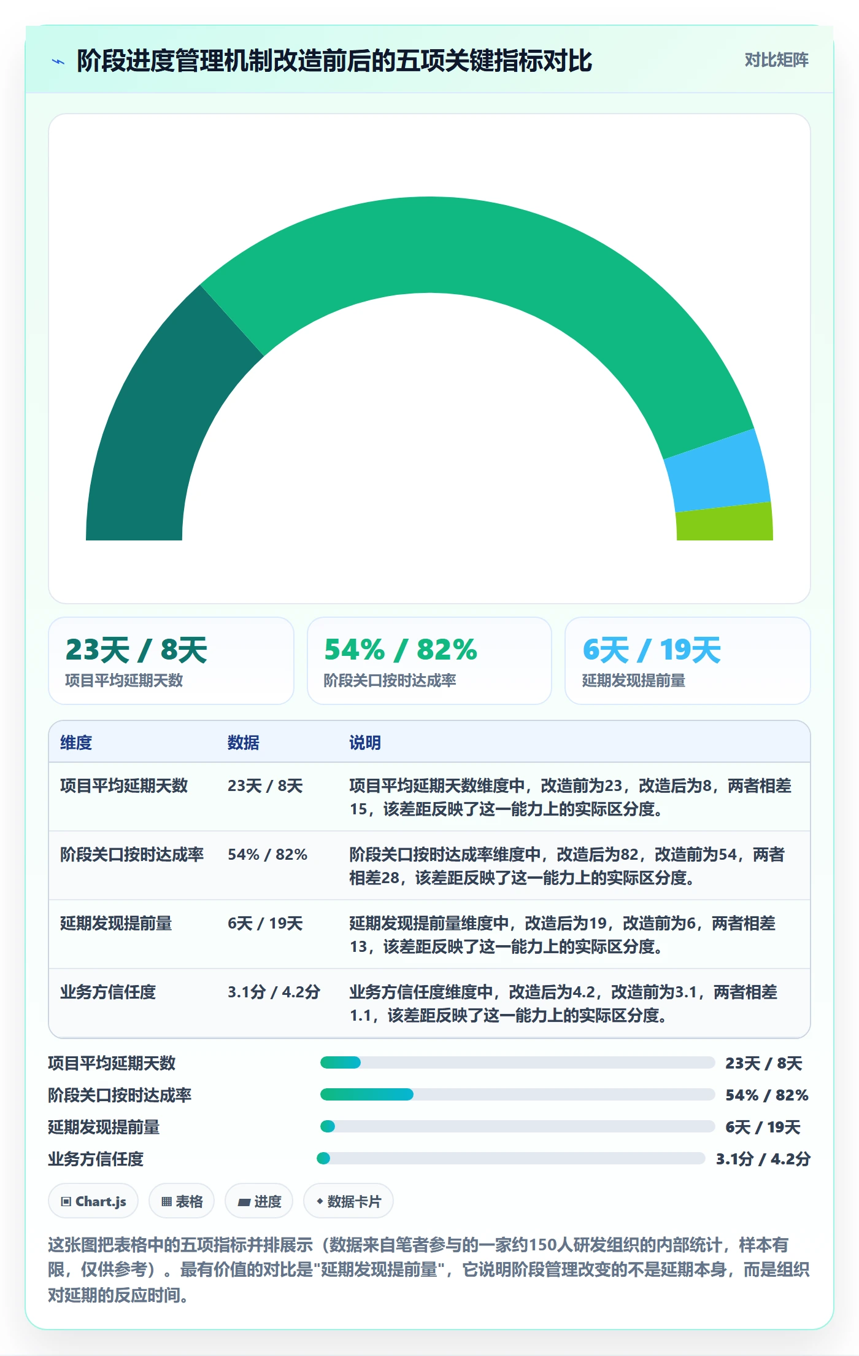This screenshot has height=1356, width=859.
Task: Click the 进度 tag chip
Action: point(259,1201)
